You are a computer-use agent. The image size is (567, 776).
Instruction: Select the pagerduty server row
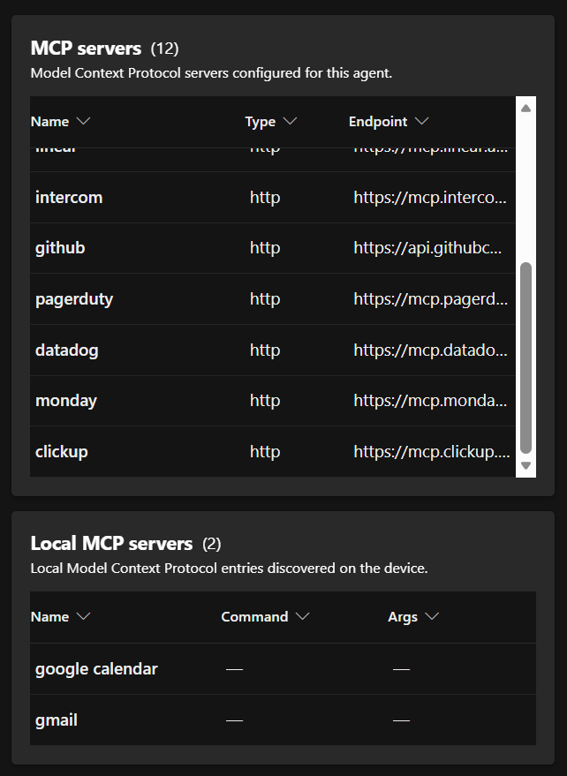pos(272,299)
